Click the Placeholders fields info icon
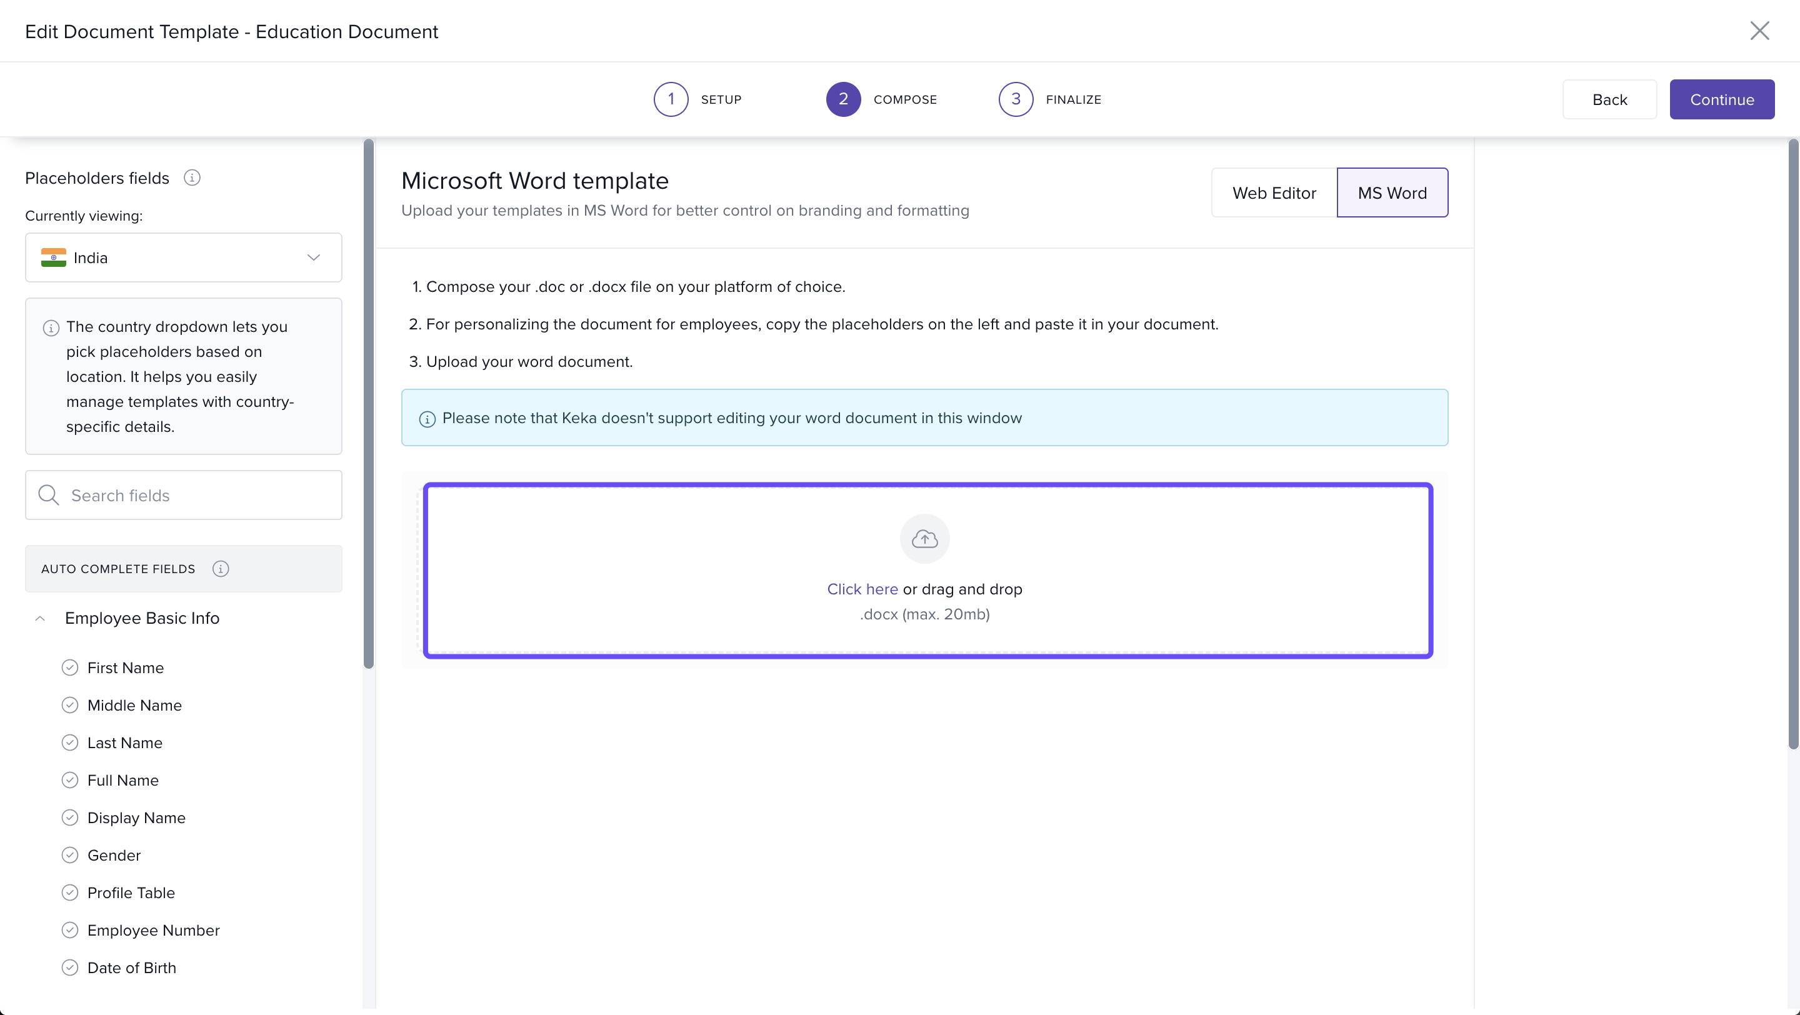 coord(192,178)
